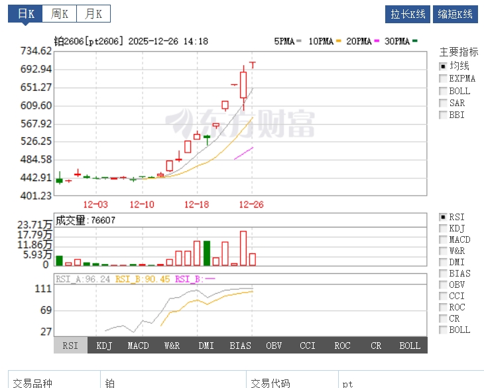Open the KDJ tab below the chart

[104, 346]
